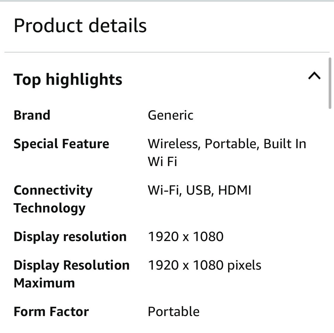The height and width of the screenshot is (333, 334).
Task: Select the Special Feature label
Action: 61,144
